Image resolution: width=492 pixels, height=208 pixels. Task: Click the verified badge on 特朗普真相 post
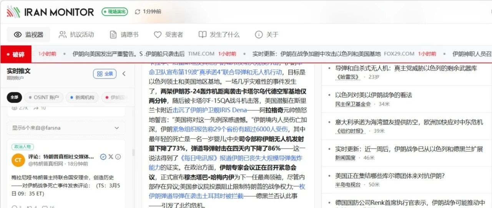[x=103, y=157]
